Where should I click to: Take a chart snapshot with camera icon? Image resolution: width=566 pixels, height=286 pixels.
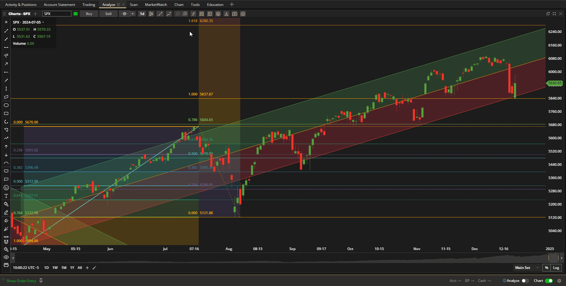click(x=235, y=14)
